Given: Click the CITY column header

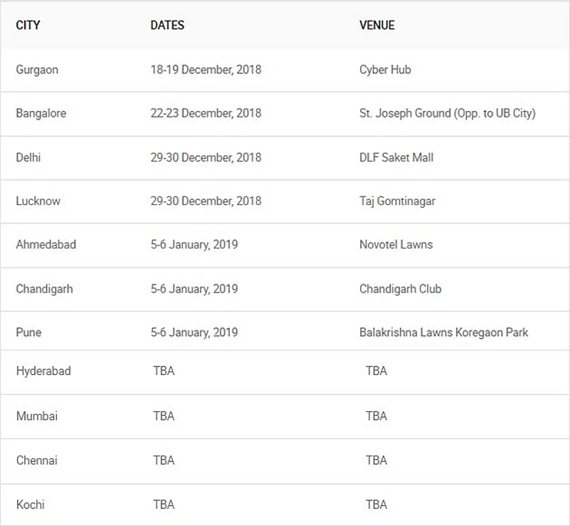Looking at the screenshot, I should pos(28,25).
